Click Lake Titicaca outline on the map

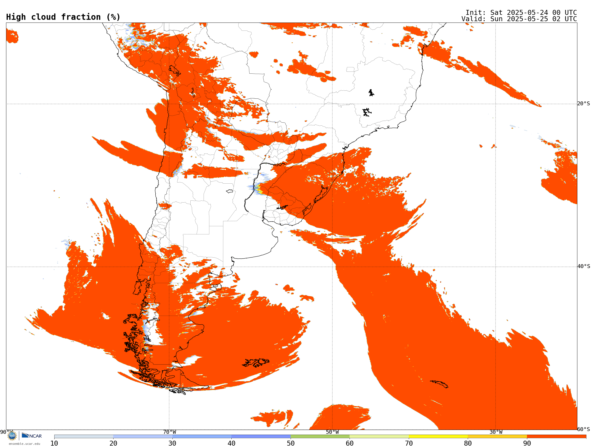[x=175, y=71]
